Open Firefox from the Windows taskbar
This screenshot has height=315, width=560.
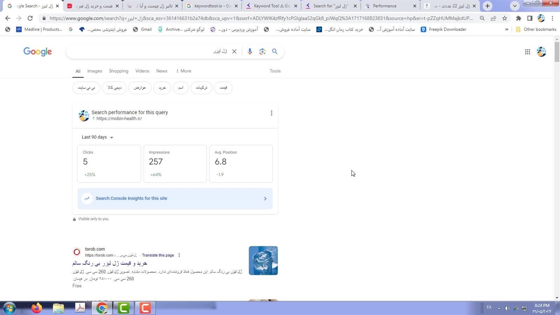pos(36,308)
